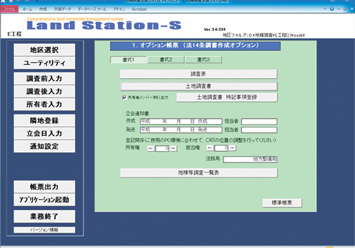355x248 pixels.
Task: Decrease 所有権 position with left arrow
Action: (x=151, y=148)
